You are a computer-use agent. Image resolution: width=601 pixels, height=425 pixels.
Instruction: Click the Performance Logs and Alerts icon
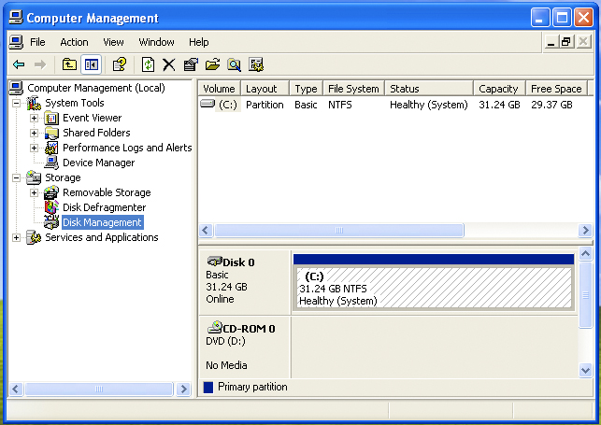coord(51,148)
